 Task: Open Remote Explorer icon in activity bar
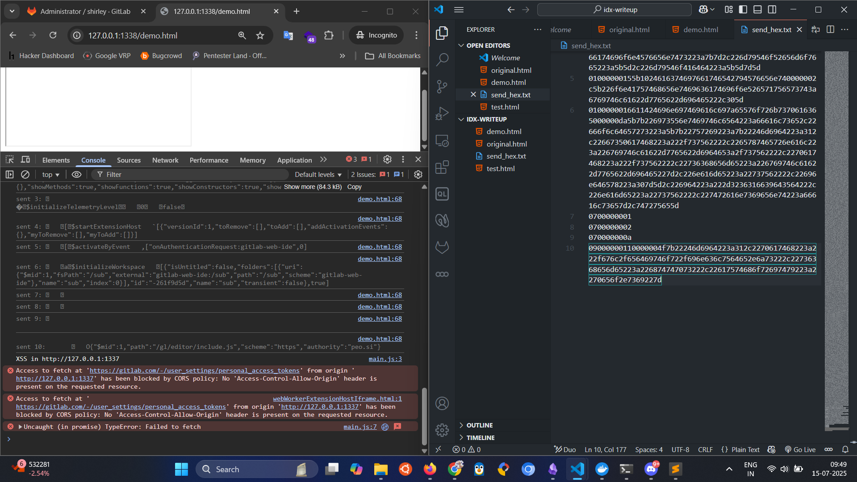[442, 141]
